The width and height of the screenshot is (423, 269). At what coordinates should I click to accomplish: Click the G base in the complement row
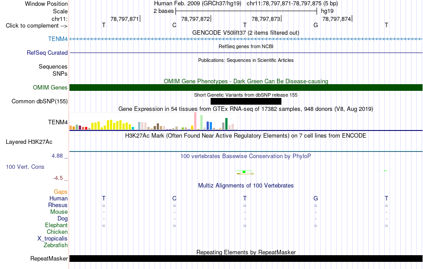tap(316, 25)
